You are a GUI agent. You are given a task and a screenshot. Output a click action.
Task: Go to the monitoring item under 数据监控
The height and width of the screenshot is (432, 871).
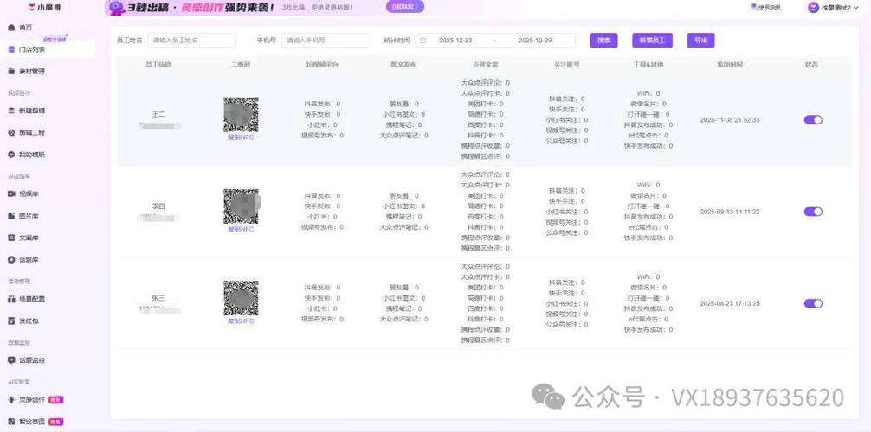[31, 360]
